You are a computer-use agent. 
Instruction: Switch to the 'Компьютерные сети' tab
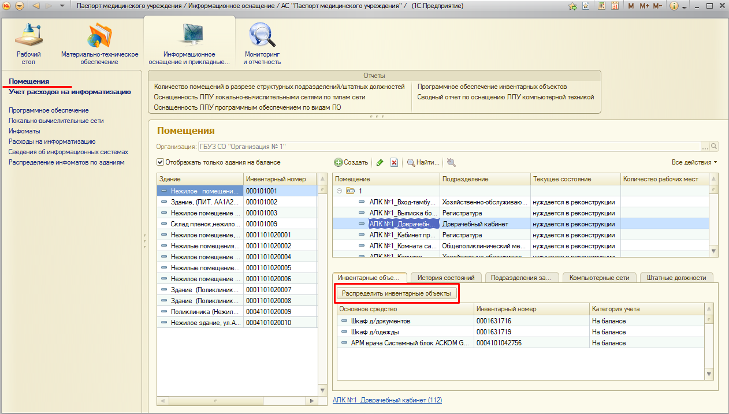click(599, 278)
